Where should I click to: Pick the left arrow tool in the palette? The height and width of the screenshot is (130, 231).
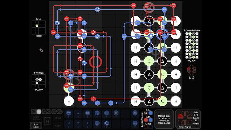click(x=69, y=123)
